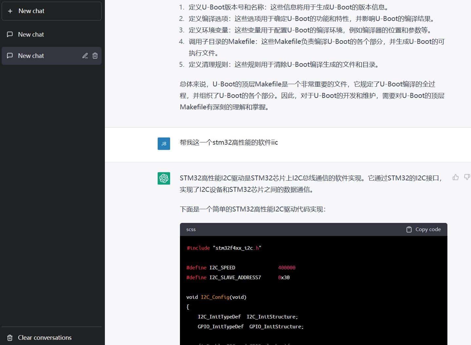Click the GPIO_InitTypeDef GPIO_InitStructure line

[x=251, y=327]
